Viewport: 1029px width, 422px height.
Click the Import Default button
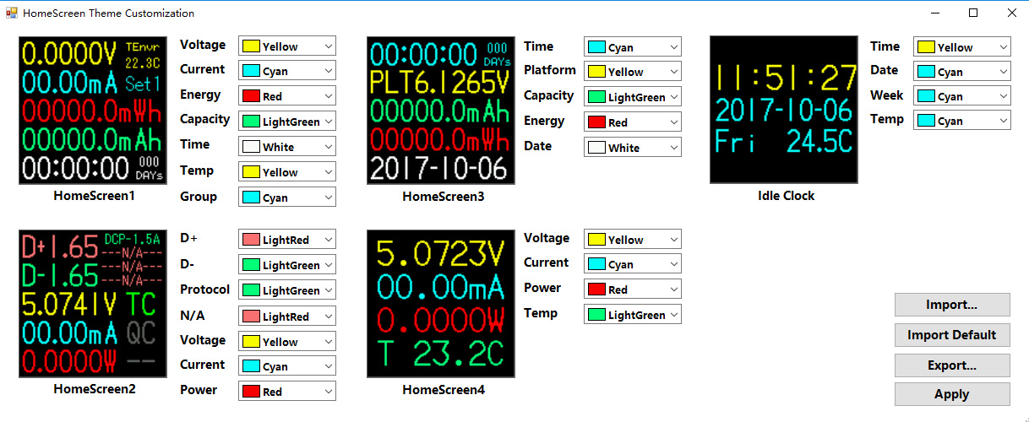tap(952, 335)
